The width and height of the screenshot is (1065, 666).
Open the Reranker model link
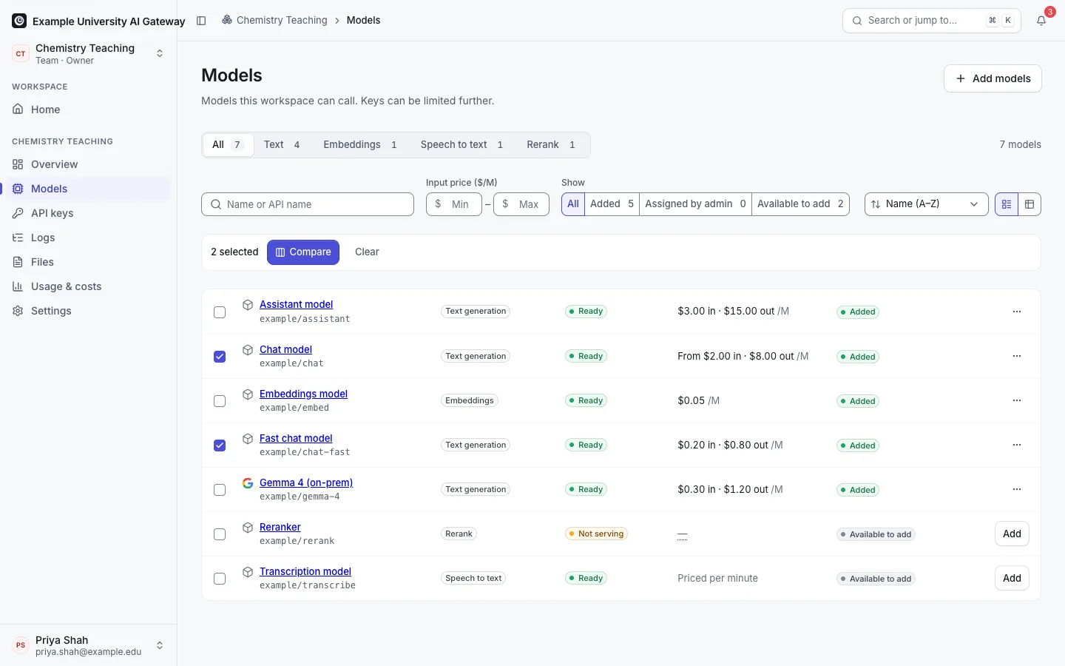pos(280,527)
